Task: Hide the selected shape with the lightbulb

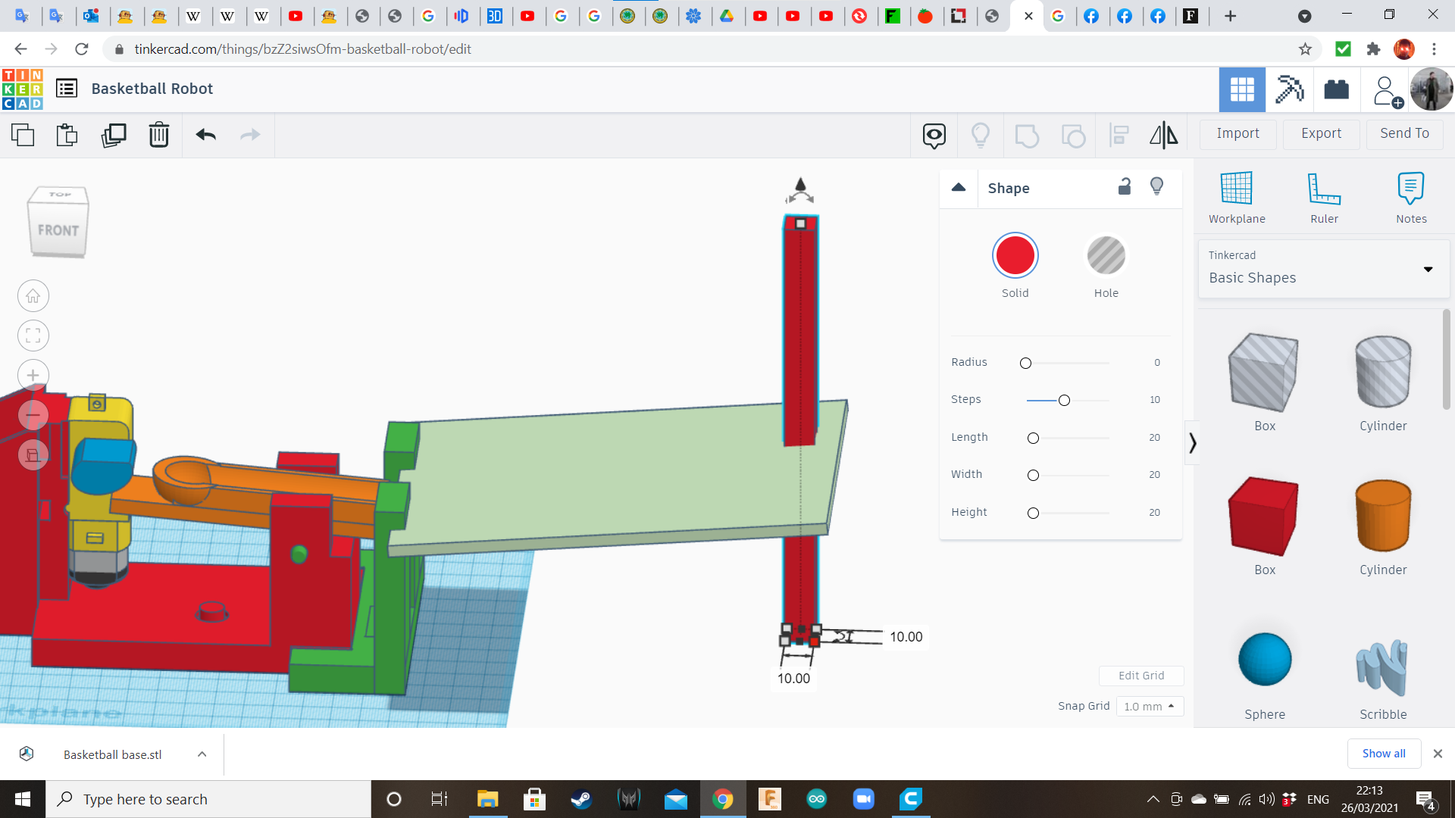Action: [1156, 186]
